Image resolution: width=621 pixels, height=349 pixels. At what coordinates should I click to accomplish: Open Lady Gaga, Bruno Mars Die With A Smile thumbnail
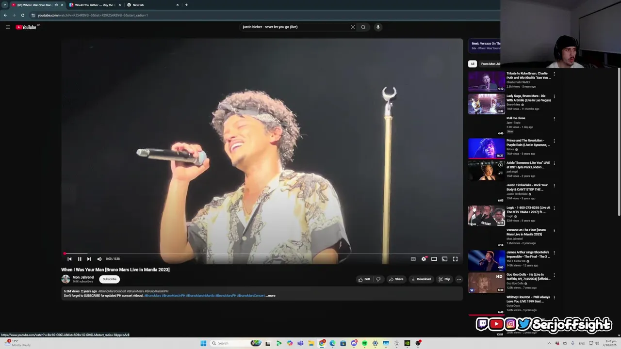[x=486, y=104]
